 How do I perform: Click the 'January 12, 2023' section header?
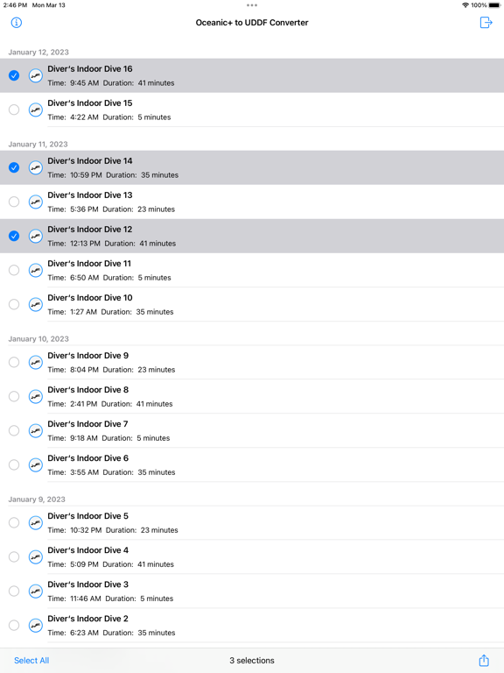tap(38, 52)
